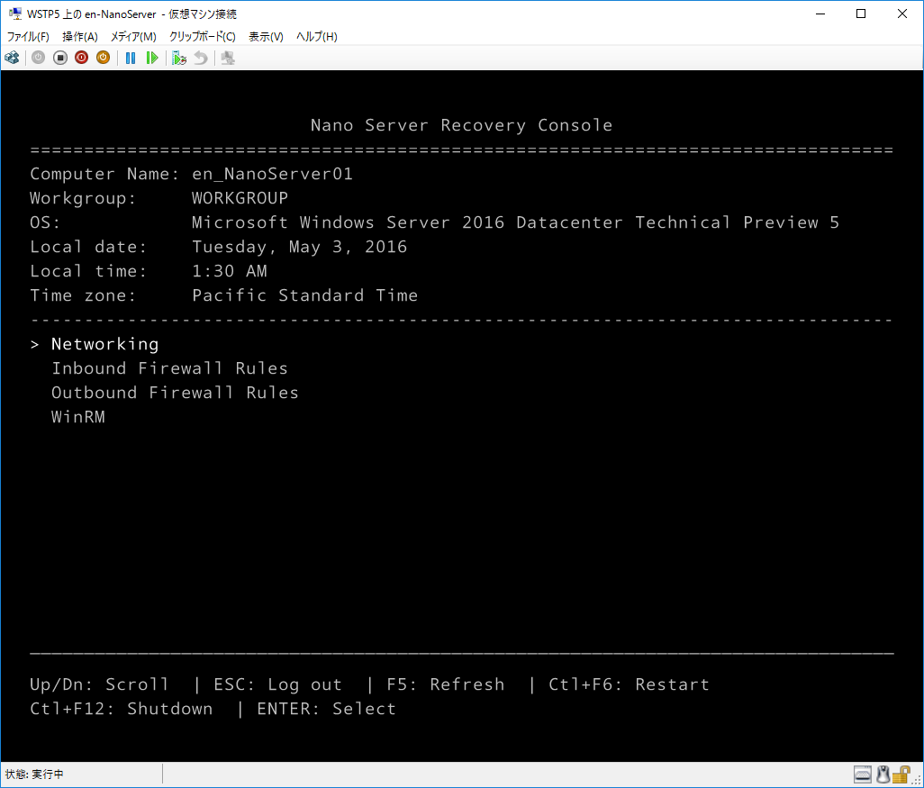924x788 pixels.
Task: Click the computer name en_NanoServer01
Action: click(x=272, y=174)
